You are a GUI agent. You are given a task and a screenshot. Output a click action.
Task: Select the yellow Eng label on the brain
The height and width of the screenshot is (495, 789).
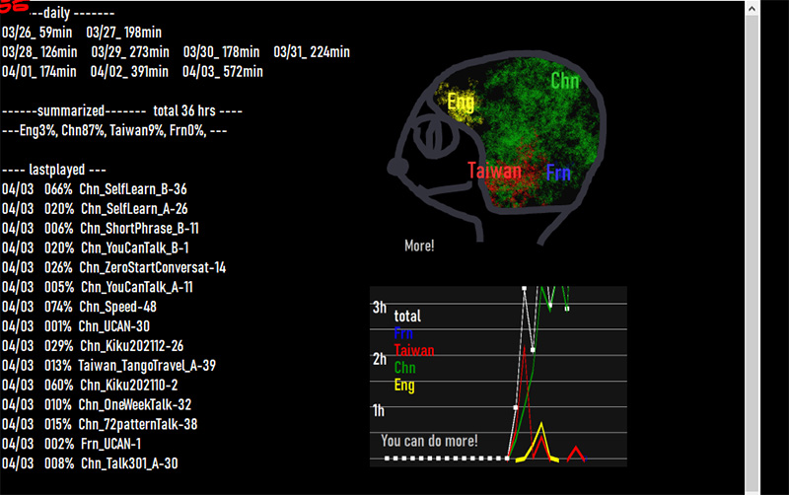point(460,102)
